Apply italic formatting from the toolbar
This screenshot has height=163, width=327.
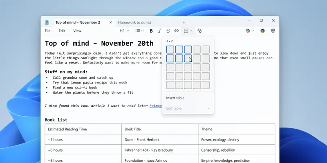click(159, 31)
